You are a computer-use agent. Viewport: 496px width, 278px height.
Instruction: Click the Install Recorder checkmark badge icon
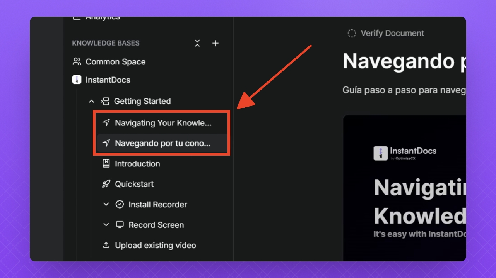(120, 205)
